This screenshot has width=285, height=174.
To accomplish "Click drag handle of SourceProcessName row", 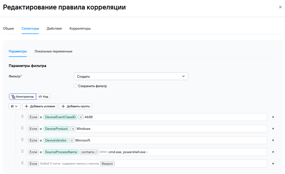I will [22, 152].
